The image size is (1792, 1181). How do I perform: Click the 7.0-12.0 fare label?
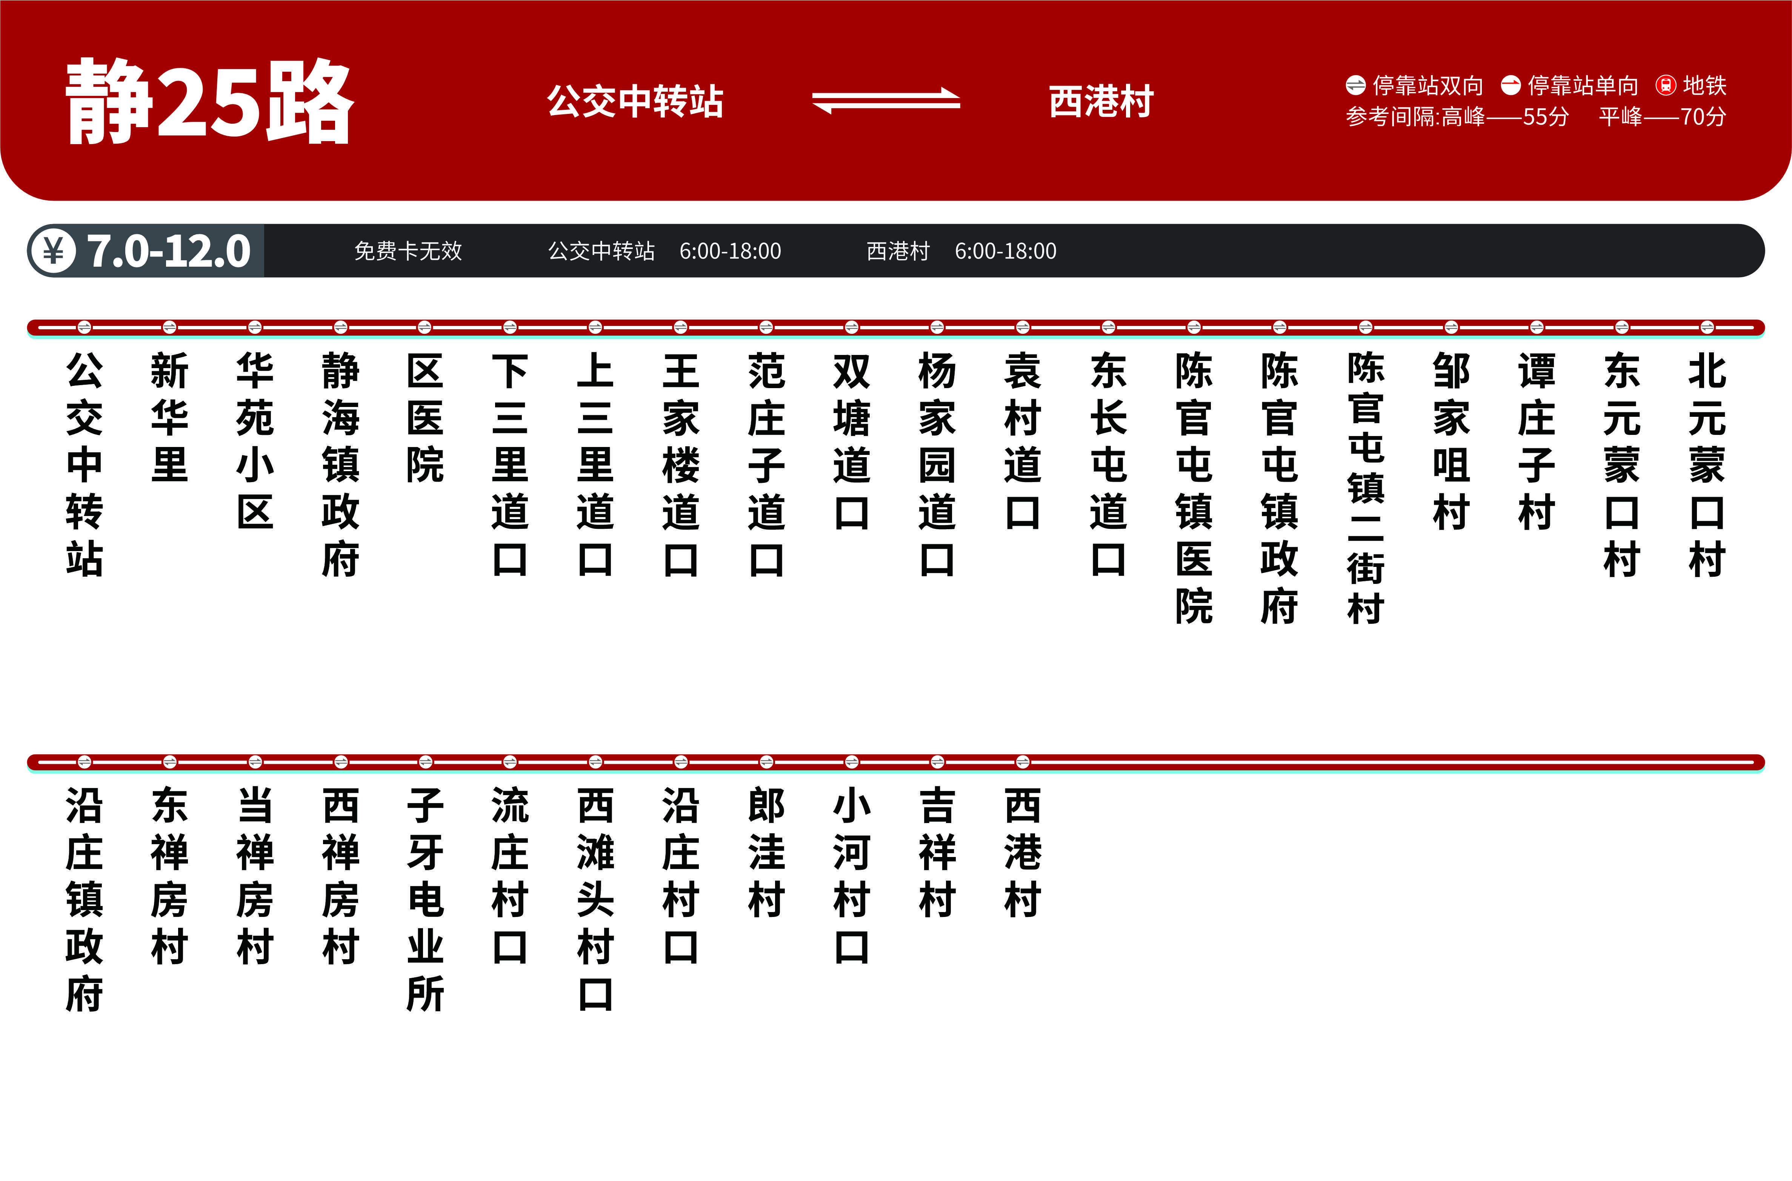169,251
